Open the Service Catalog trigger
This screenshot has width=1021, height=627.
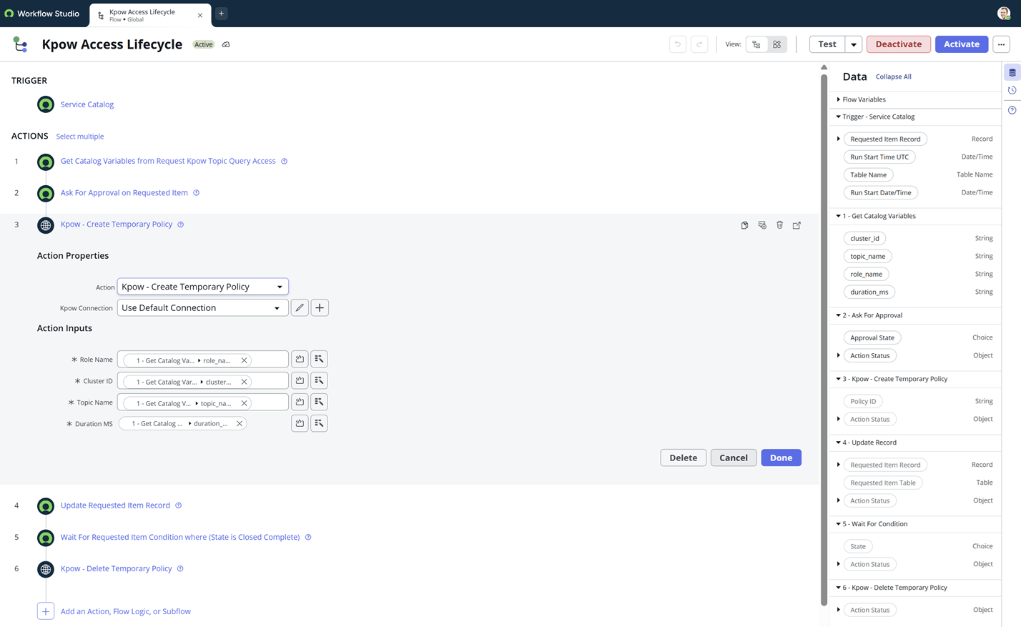pos(87,104)
